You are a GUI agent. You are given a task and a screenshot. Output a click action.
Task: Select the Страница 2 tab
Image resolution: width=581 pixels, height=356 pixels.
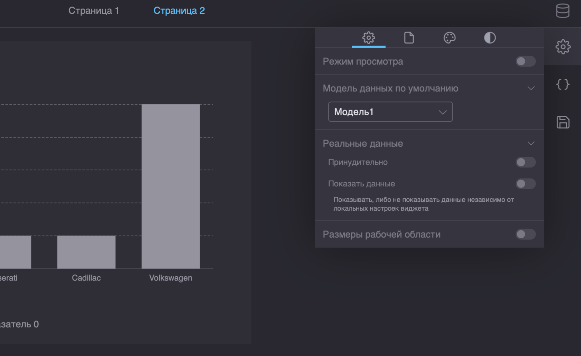click(x=179, y=11)
